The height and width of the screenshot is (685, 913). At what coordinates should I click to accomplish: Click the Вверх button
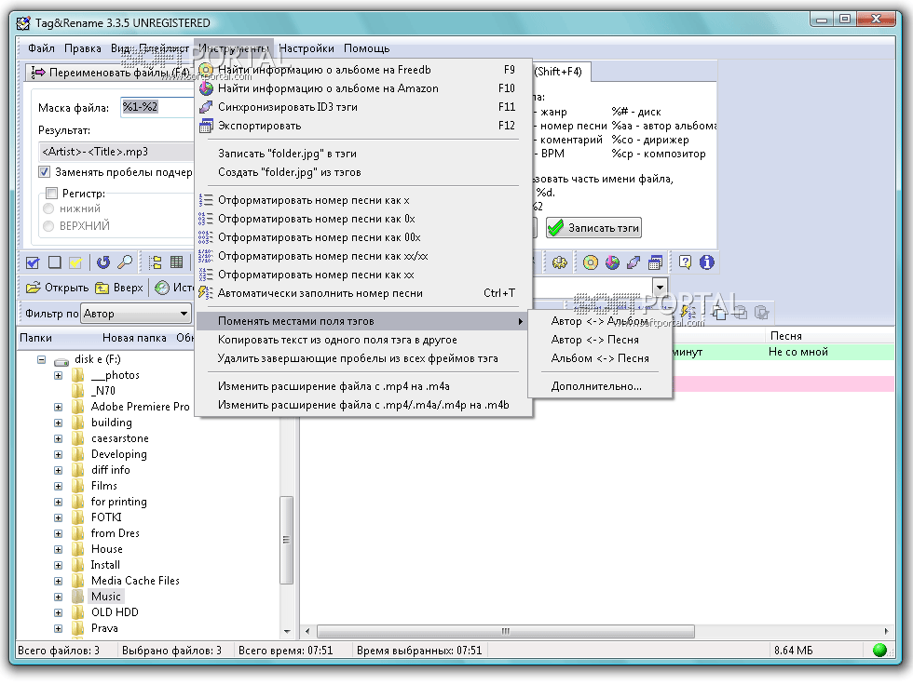[120, 288]
